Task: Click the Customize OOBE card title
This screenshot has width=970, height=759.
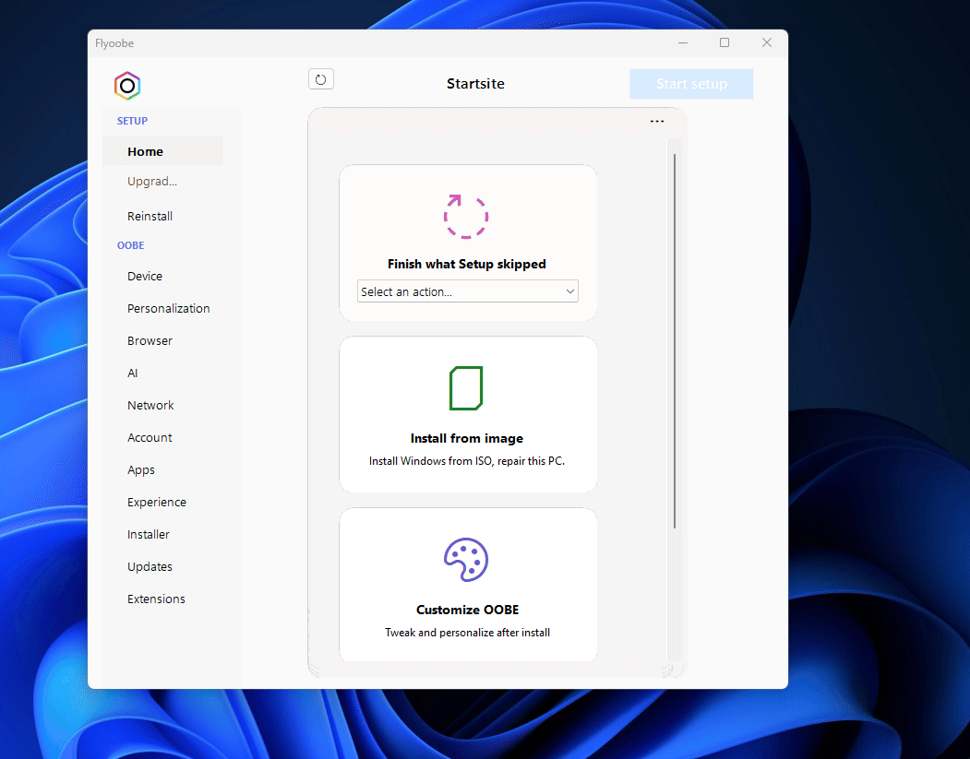Action: 467,610
